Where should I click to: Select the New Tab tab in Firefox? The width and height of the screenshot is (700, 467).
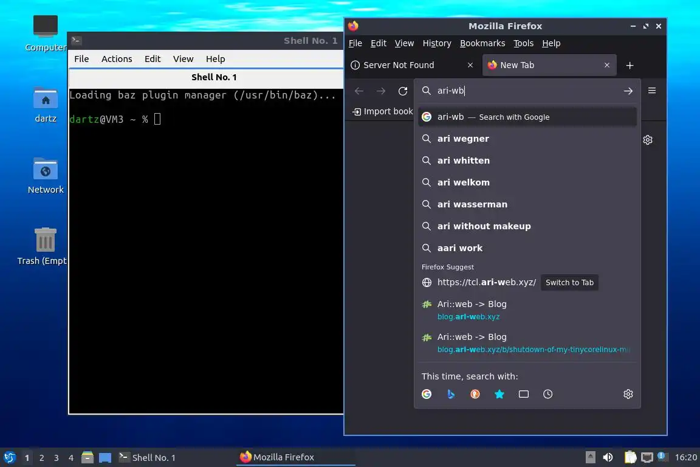(549, 65)
